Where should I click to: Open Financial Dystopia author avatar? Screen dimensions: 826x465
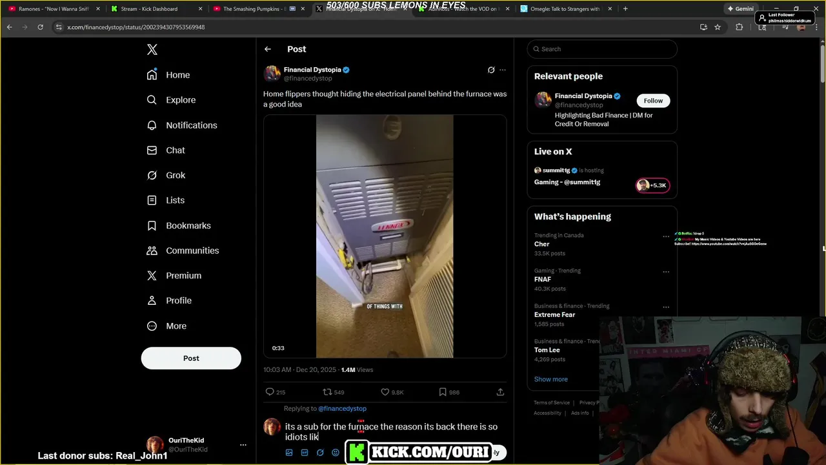point(272,74)
